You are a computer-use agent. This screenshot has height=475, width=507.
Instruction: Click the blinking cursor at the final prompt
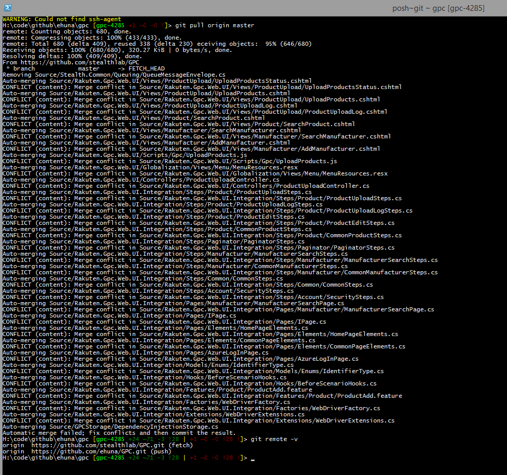[252, 458]
